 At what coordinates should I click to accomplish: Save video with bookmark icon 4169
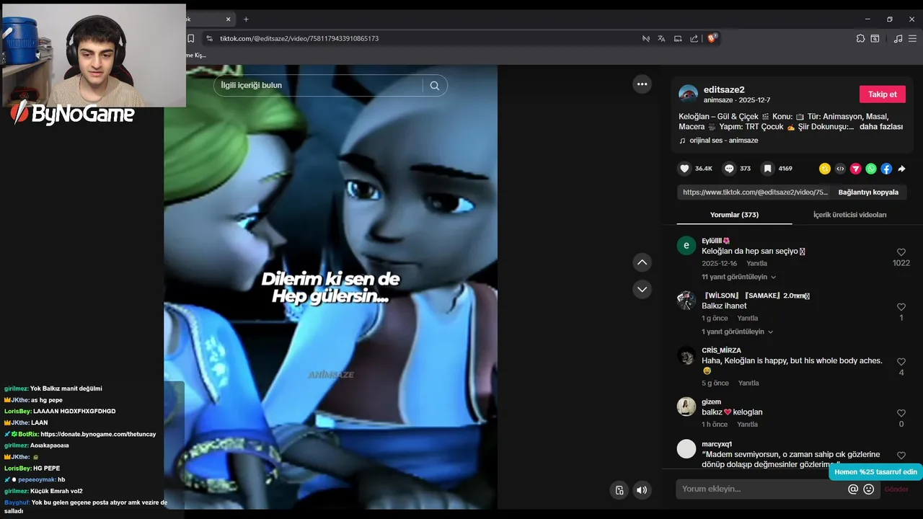[768, 169]
